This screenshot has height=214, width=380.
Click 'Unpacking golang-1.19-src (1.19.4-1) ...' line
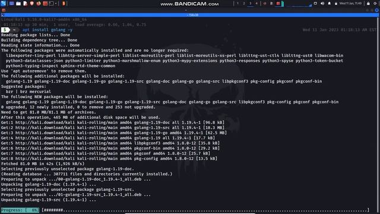(49, 200)
